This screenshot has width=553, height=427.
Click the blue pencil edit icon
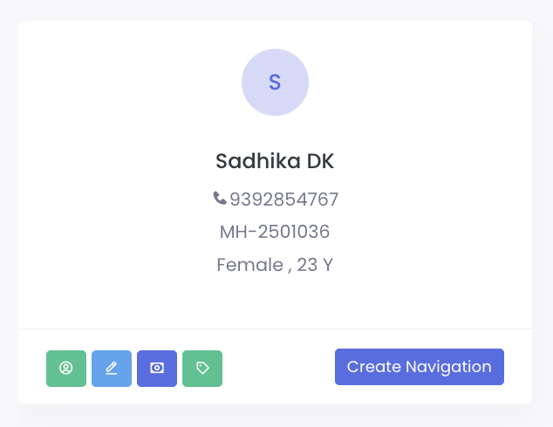[112, 368]
